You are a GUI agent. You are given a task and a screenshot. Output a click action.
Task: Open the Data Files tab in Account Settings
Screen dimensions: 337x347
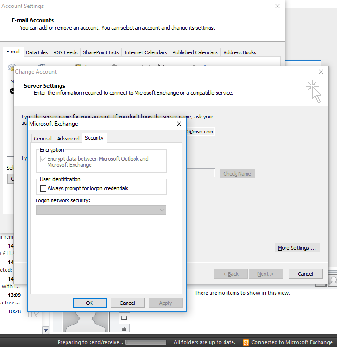[37, 52]
